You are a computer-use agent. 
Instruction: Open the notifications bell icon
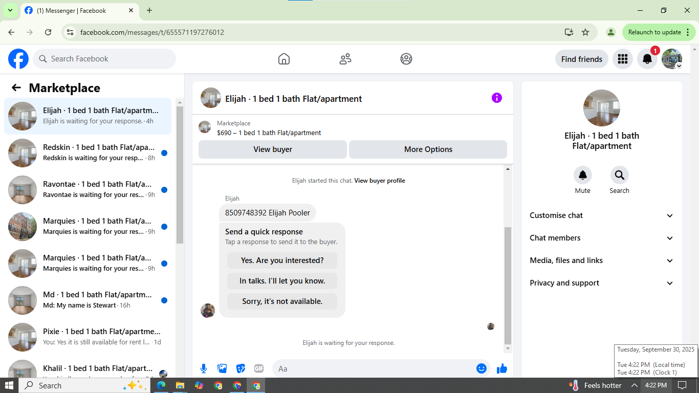click(x=647, y=59)
